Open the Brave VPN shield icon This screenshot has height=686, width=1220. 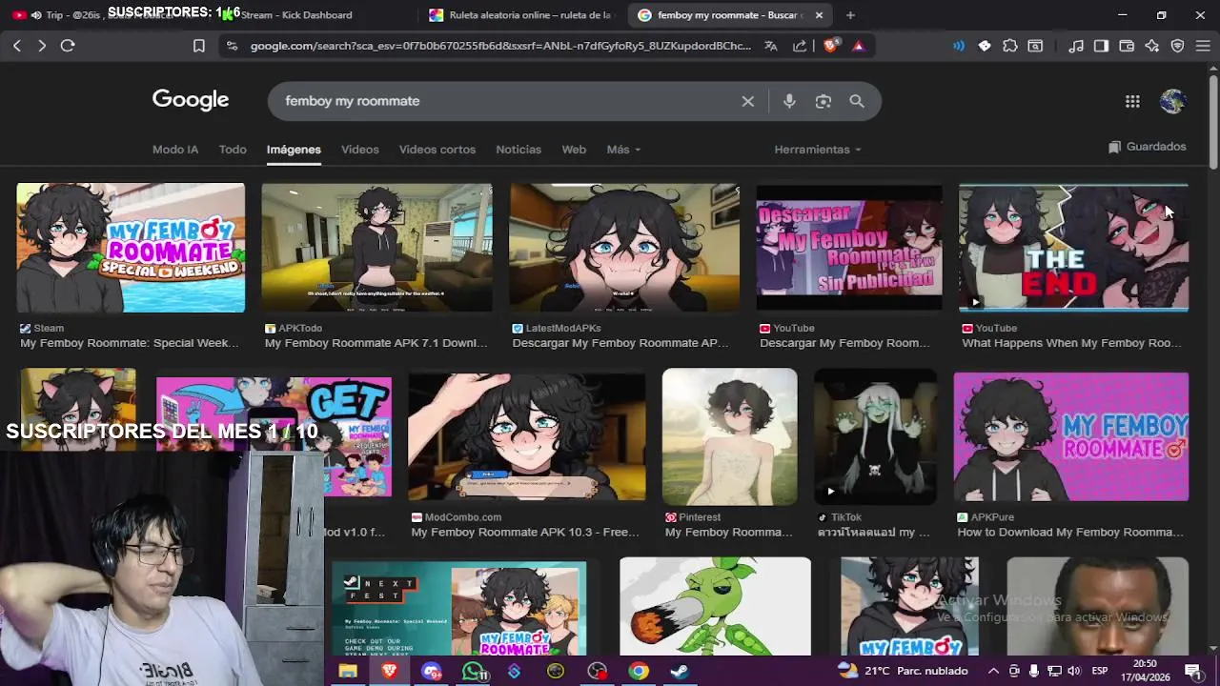[x=1178, y=46]
